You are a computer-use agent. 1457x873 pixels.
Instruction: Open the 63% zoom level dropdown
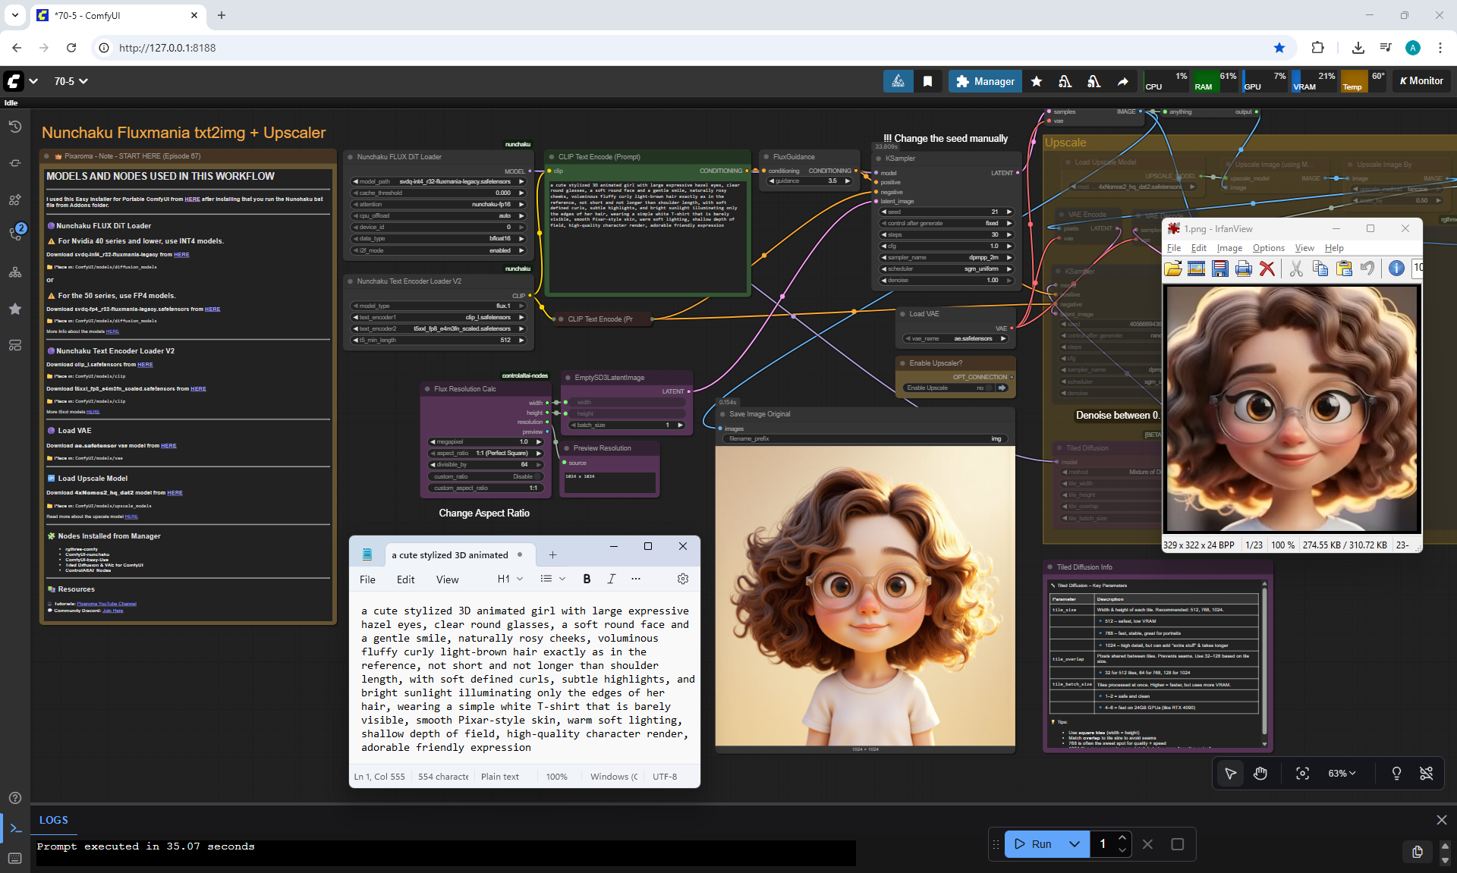pos(1341,773)
